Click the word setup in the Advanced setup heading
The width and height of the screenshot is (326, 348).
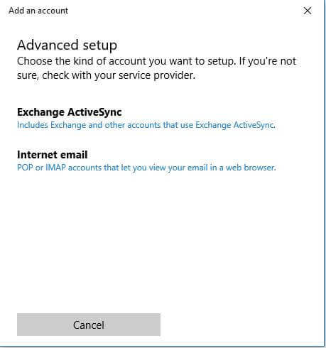tap(100, 45)
